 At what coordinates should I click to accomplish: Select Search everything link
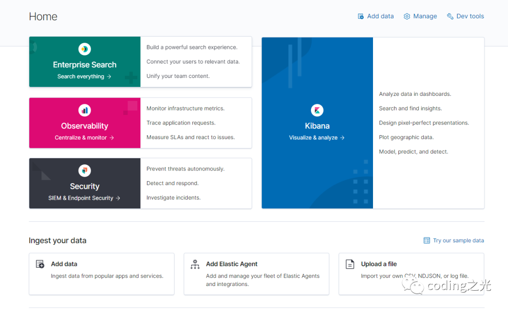(x=81, y=77)
